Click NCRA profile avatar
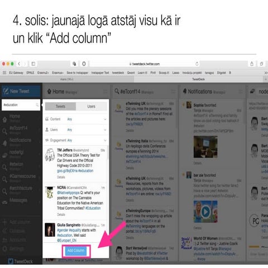 [50, 192]
